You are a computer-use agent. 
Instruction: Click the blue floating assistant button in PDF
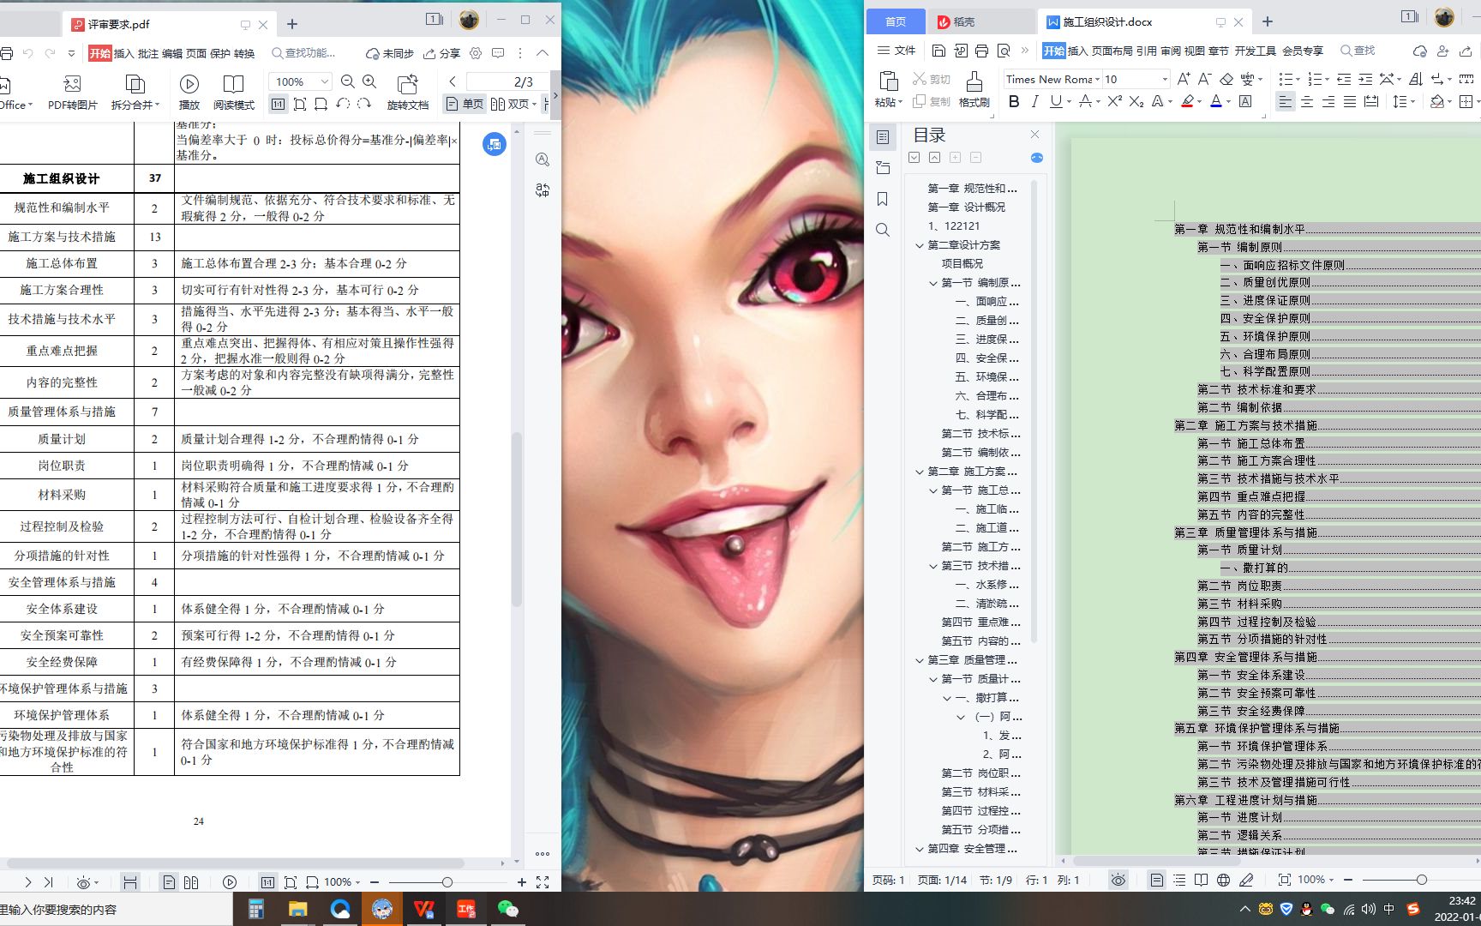pos(495,144)
